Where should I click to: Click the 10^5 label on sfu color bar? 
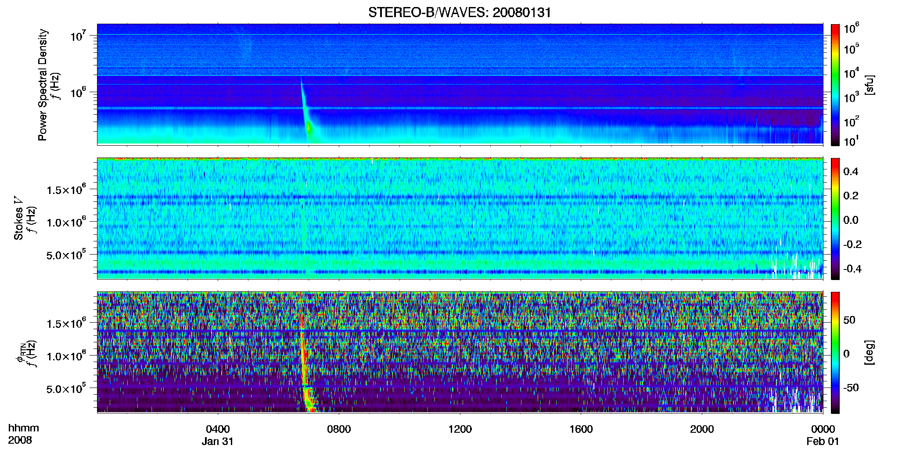852,49
